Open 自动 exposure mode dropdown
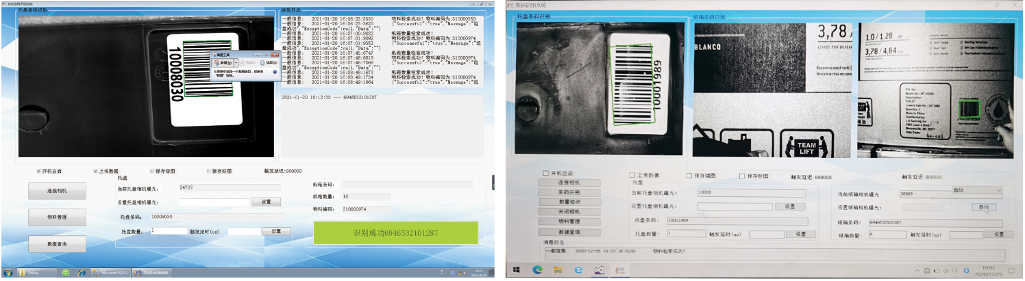 [977, 190]
